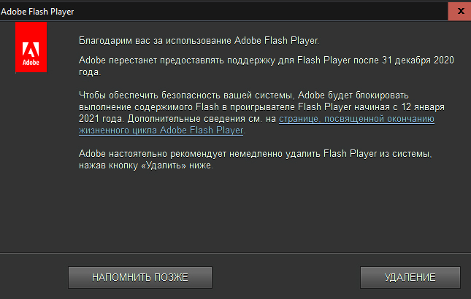Viewport: 471px width, 299px height.
Task: Close the Adobe Flash Player dialog
Action: point(459,12)
